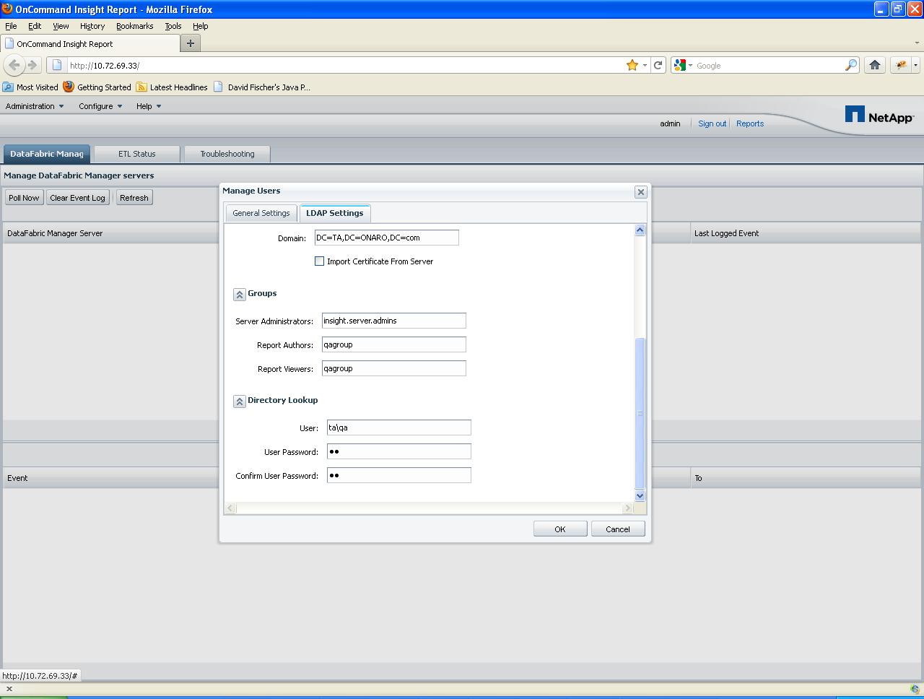Click the Sign out link

click(712, 123)
